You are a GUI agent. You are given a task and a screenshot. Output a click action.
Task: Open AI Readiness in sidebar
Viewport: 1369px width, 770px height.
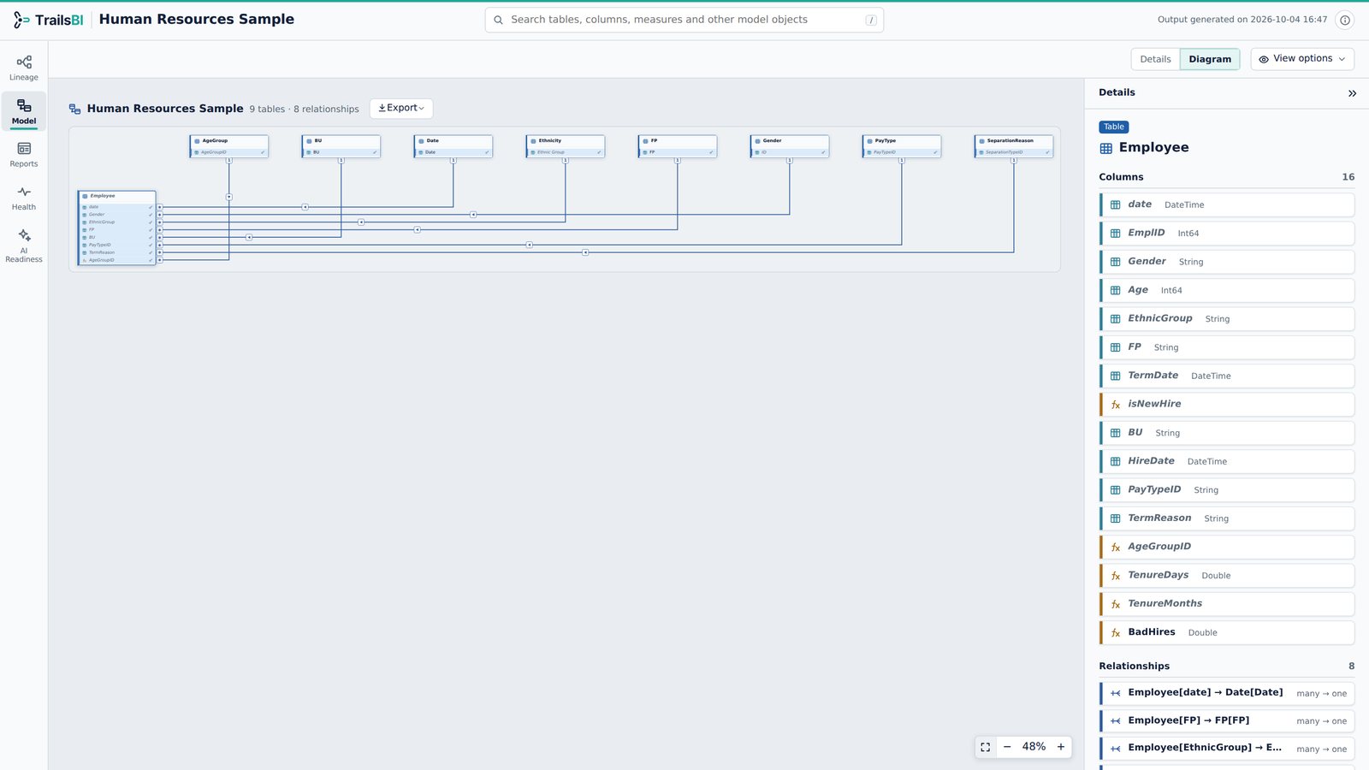(24, 246)
